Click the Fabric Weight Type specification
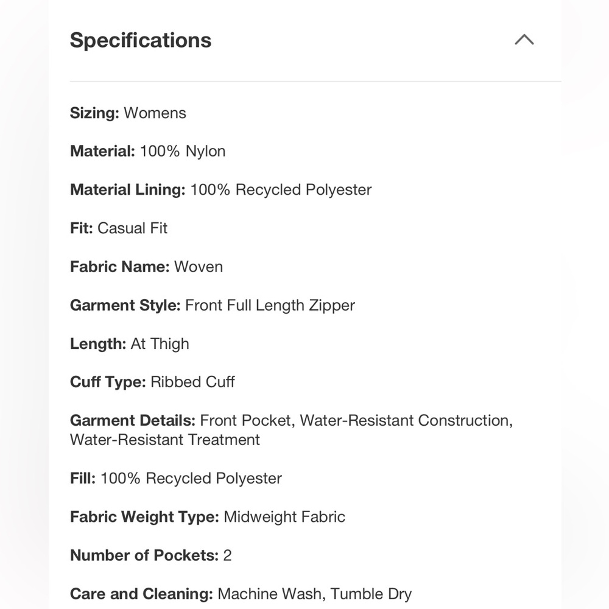The width and height of the screenshot is (609, 609). 208,517
